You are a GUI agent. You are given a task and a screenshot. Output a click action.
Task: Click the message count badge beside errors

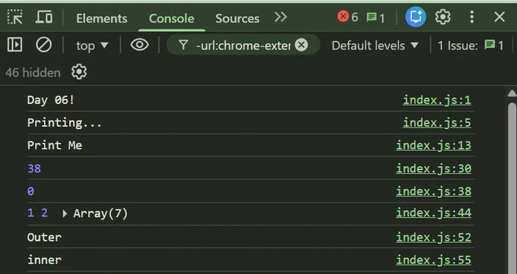(x=376, y=17)
